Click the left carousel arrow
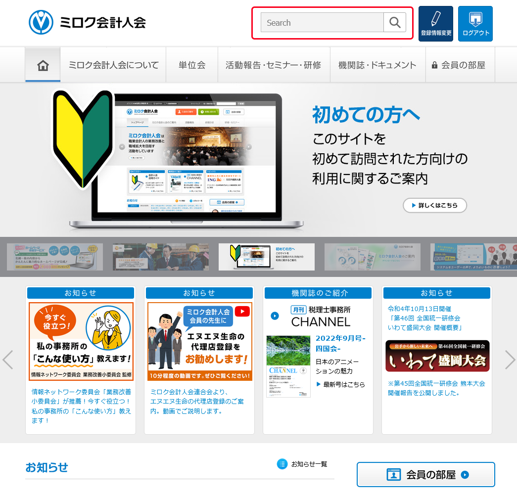Viewport: 517px width, 497px height. 7,360
